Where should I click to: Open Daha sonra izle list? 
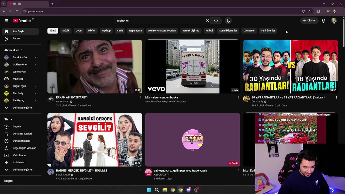tap(20, 141)
